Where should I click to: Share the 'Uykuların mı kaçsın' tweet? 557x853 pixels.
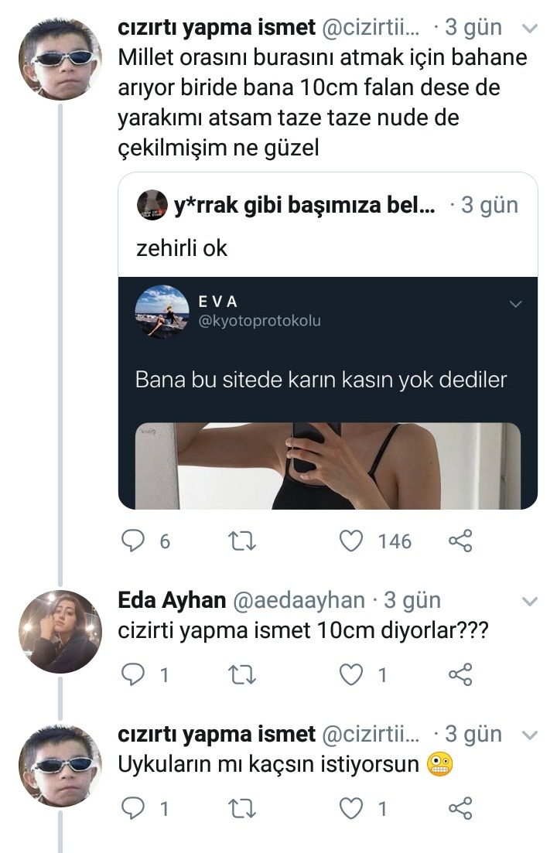[x=460, y=809]
